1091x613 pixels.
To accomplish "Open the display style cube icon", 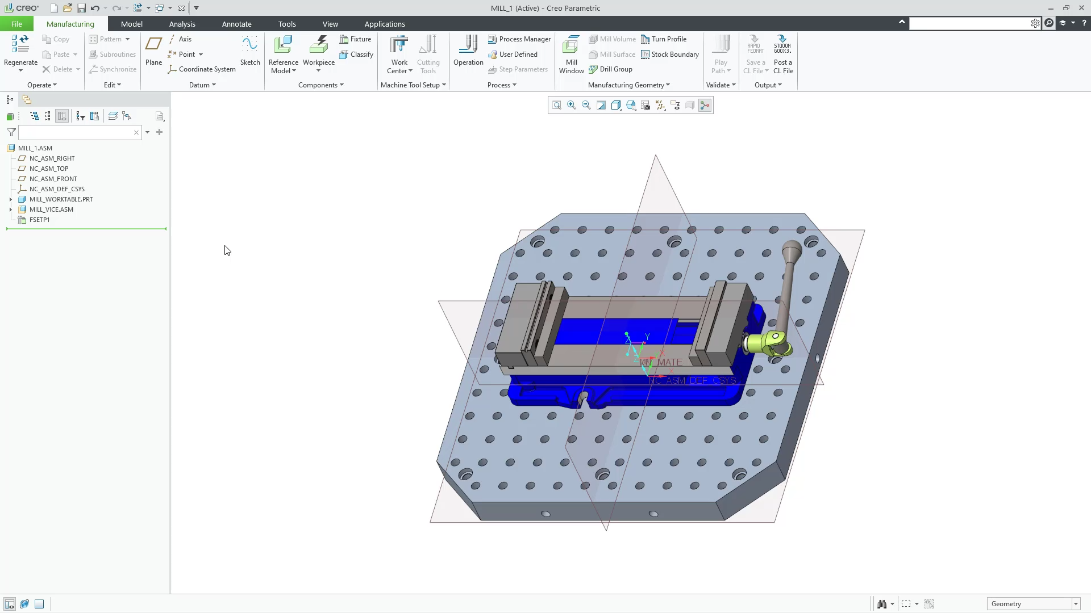I will [616, 106].
